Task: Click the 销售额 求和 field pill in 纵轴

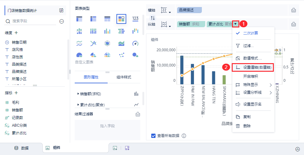Action: tap(191, 24)
